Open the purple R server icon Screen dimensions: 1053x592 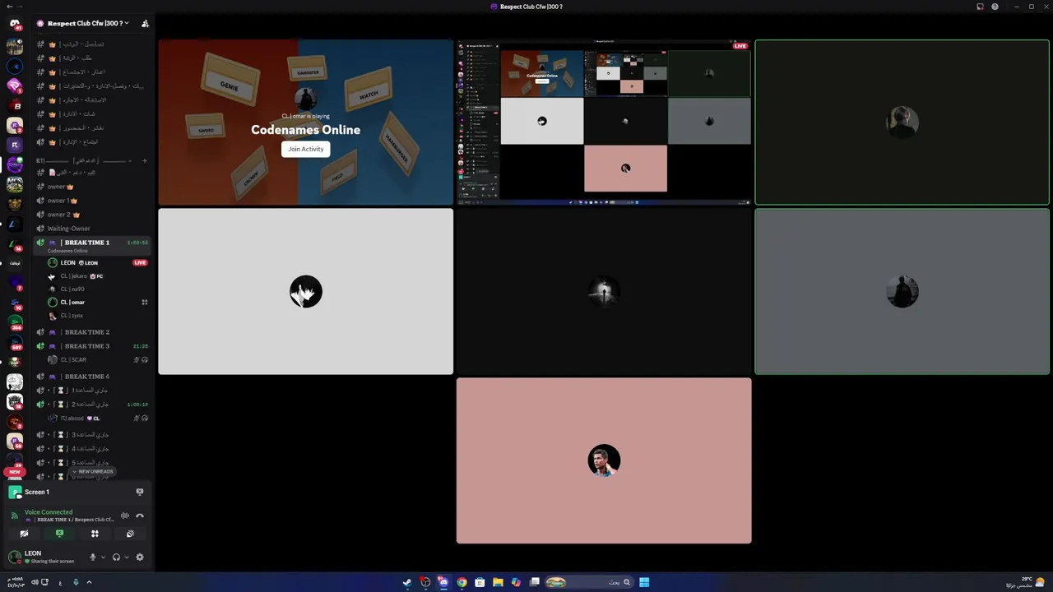point(14,145)
